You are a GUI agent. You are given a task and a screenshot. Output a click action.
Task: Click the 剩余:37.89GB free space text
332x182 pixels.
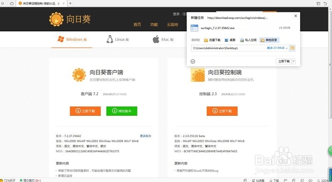tap(276, 48)
